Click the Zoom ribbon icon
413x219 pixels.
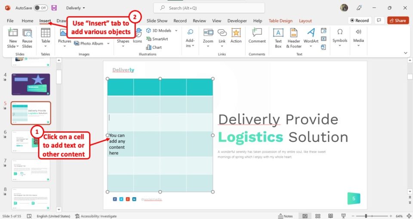click(x=208, y=32)
